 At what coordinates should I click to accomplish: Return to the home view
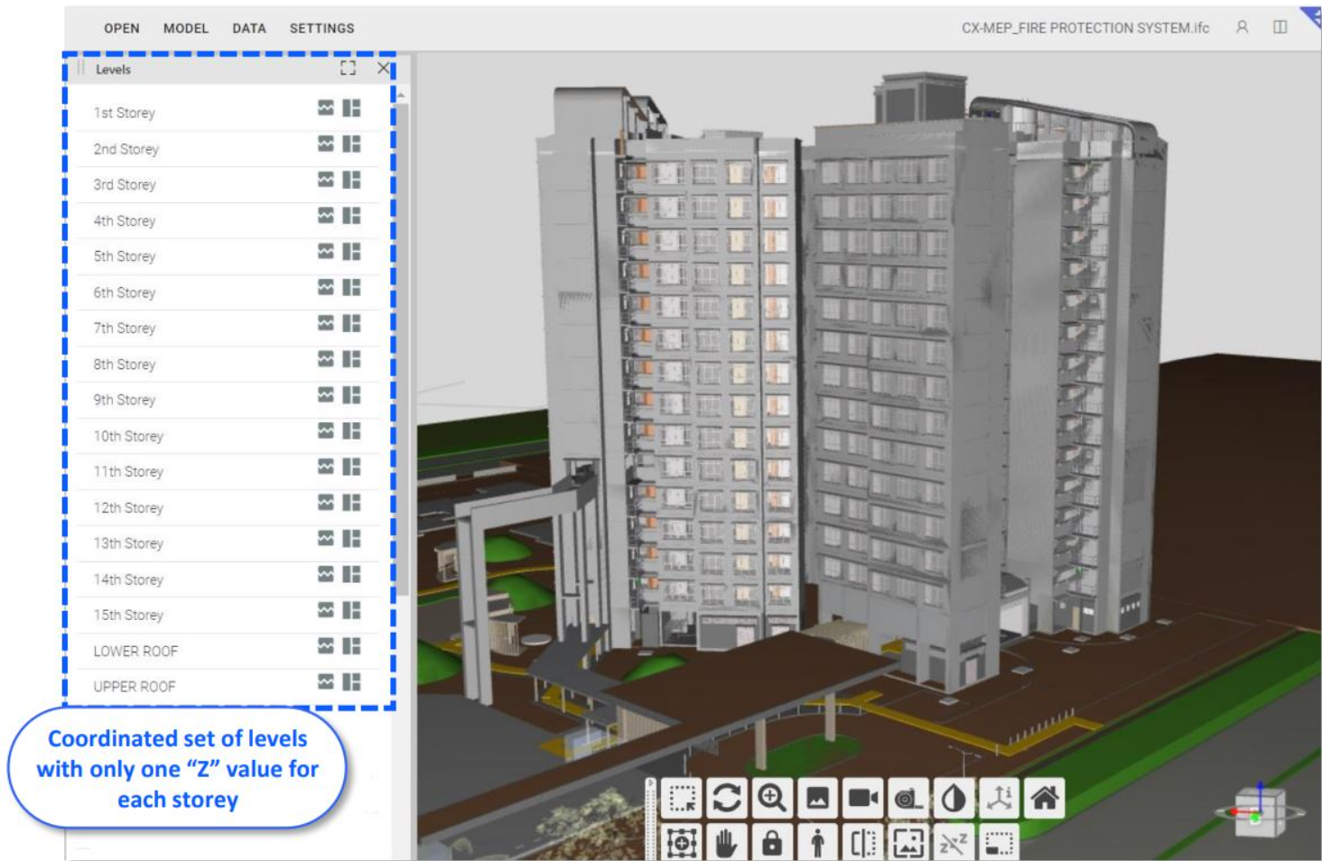pos(1045,799)
